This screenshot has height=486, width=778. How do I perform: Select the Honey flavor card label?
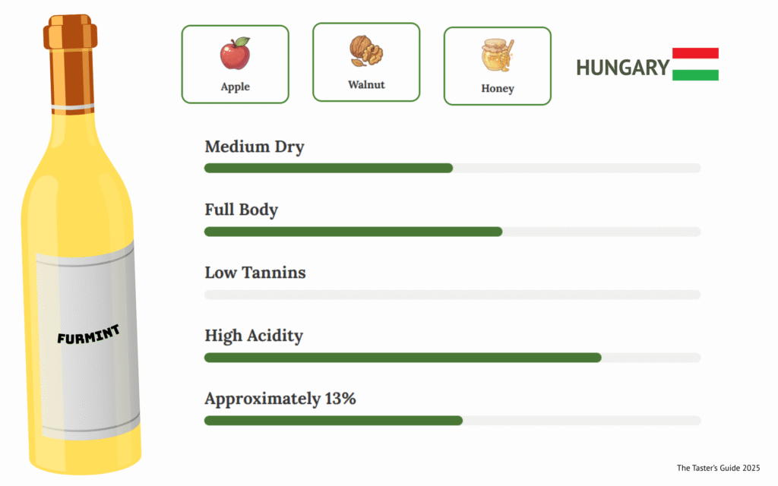coord(498,88)
